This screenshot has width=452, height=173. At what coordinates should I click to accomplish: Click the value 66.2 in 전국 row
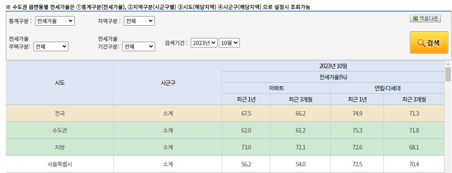pos(301,113)
